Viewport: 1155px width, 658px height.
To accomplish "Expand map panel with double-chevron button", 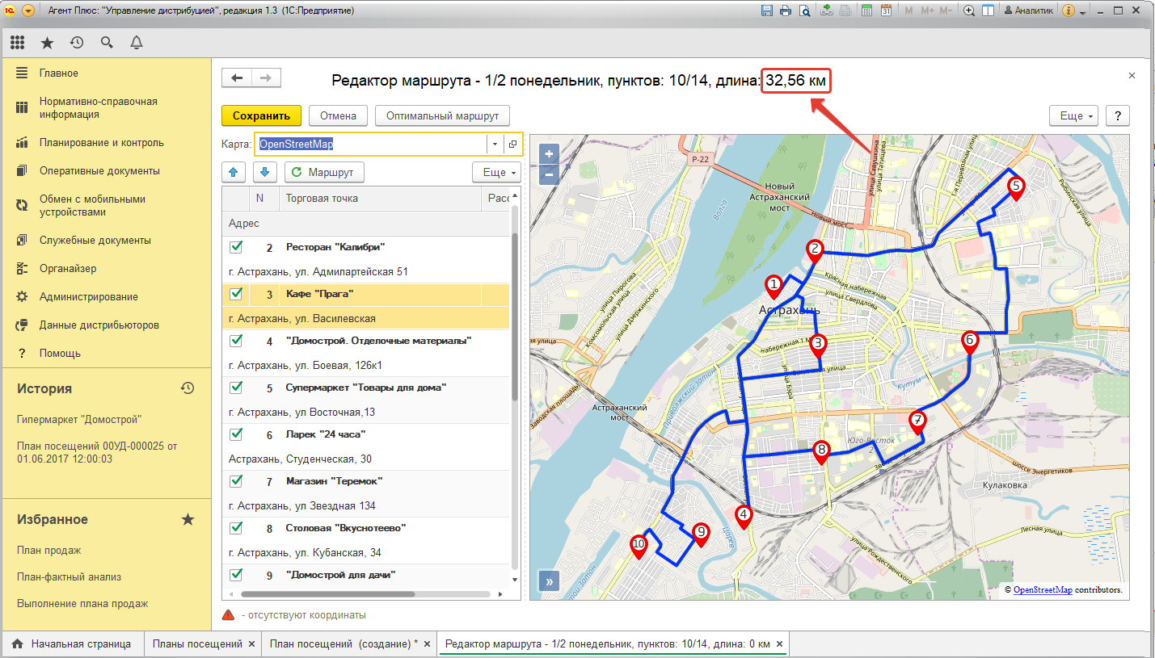I will [x=549, y=581].
